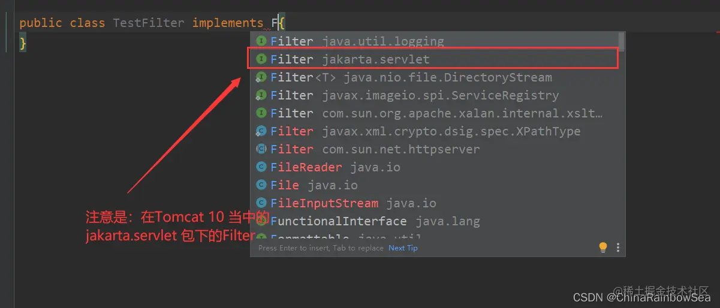Select Filter from java.util.logging suggestion
Screen dimensions: 720x308
point(434,41)
